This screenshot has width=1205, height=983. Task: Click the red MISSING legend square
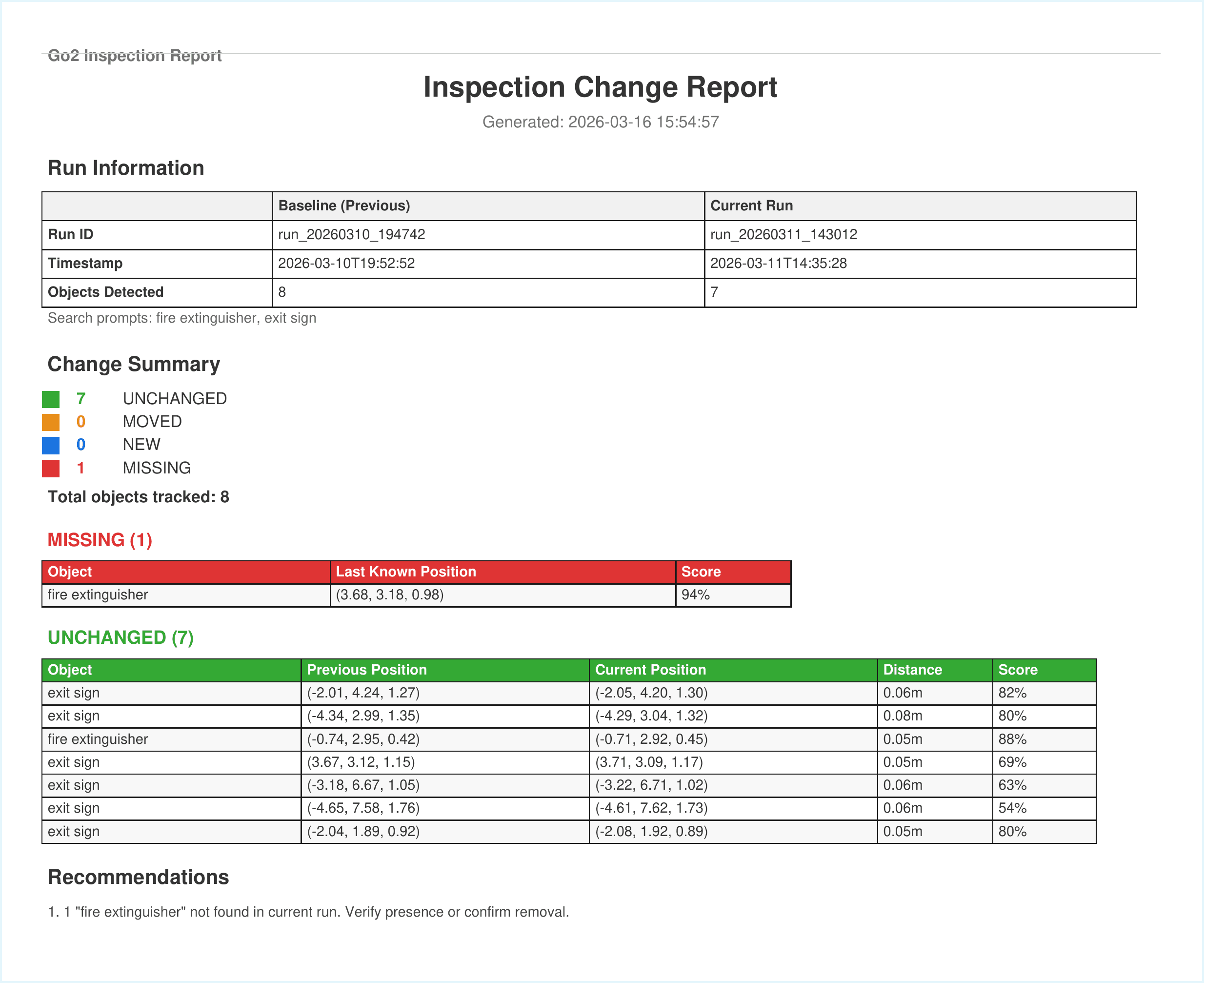[52, 468]
